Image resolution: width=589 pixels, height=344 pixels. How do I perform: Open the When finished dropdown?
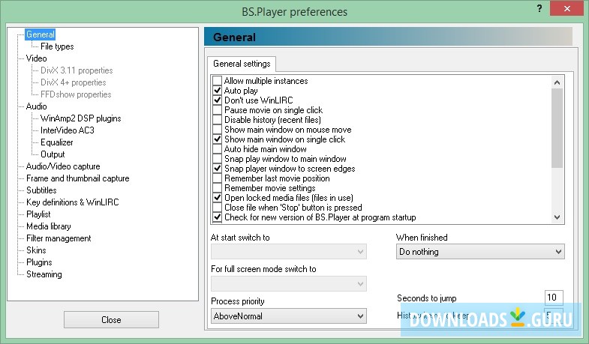pyautogui.click(x=480, y=251)
